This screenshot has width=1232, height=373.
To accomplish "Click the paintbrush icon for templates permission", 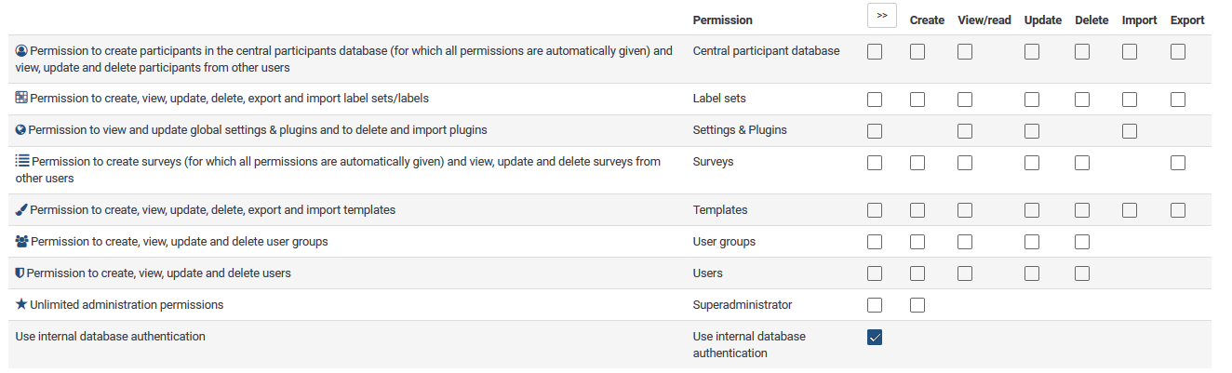I will pos(21,209).
